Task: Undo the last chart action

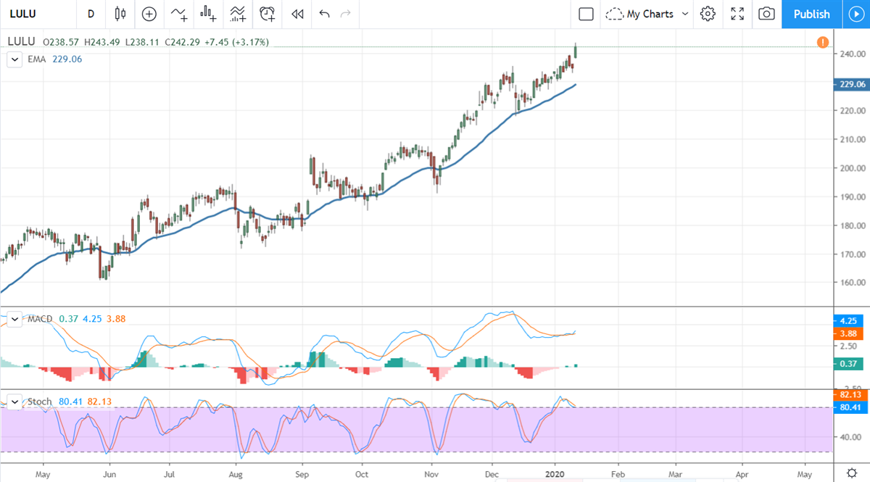Action: [324, 14]
